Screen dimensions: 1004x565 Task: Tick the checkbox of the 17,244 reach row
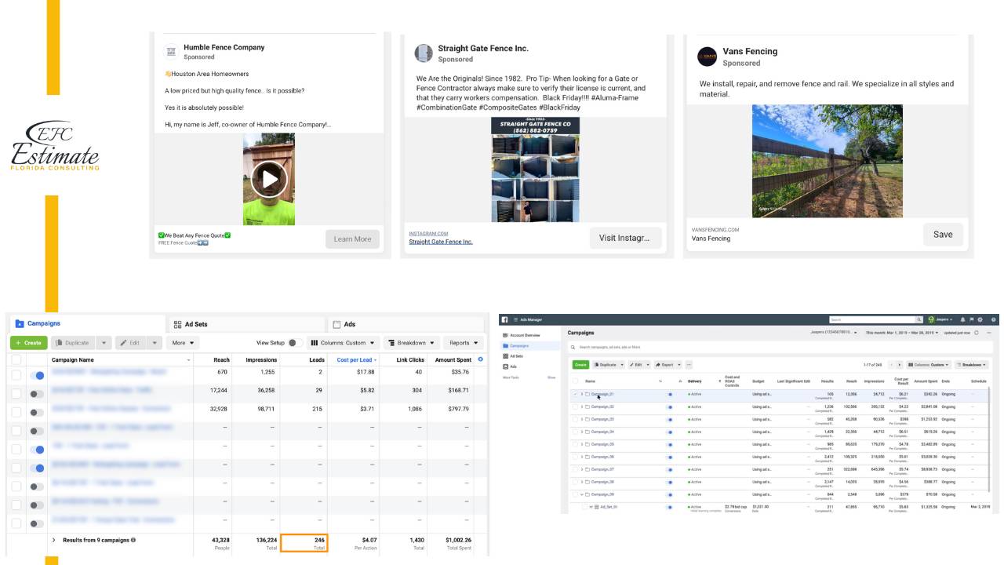16,394
